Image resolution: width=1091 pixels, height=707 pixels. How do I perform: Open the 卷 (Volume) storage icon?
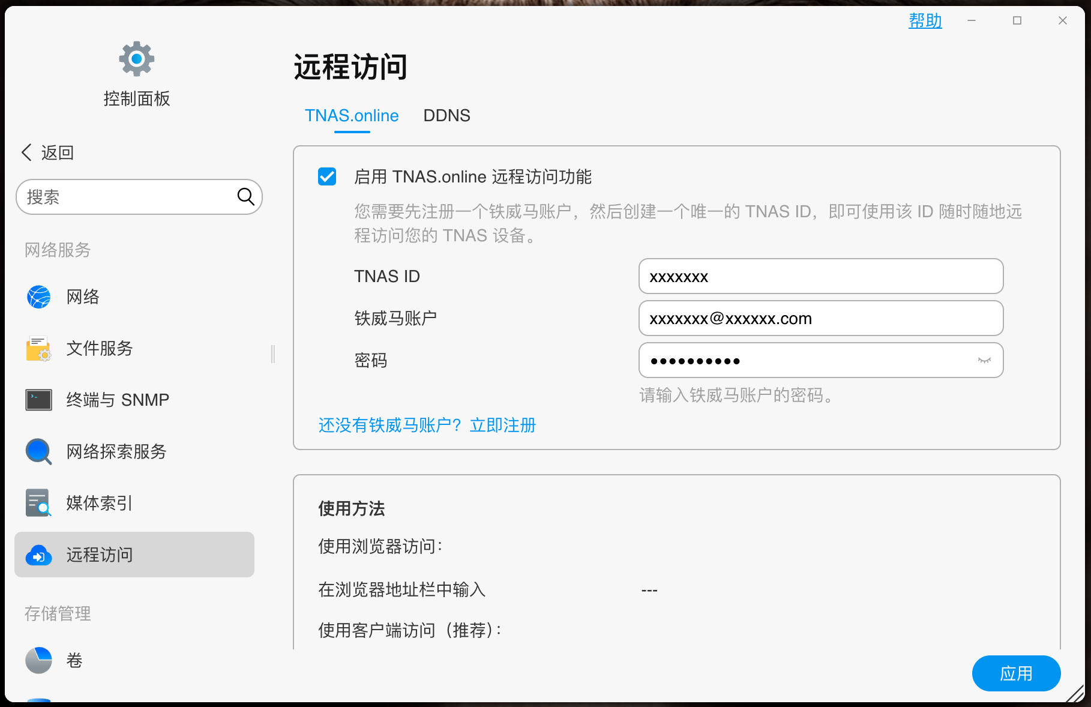[x=38, y=660]
